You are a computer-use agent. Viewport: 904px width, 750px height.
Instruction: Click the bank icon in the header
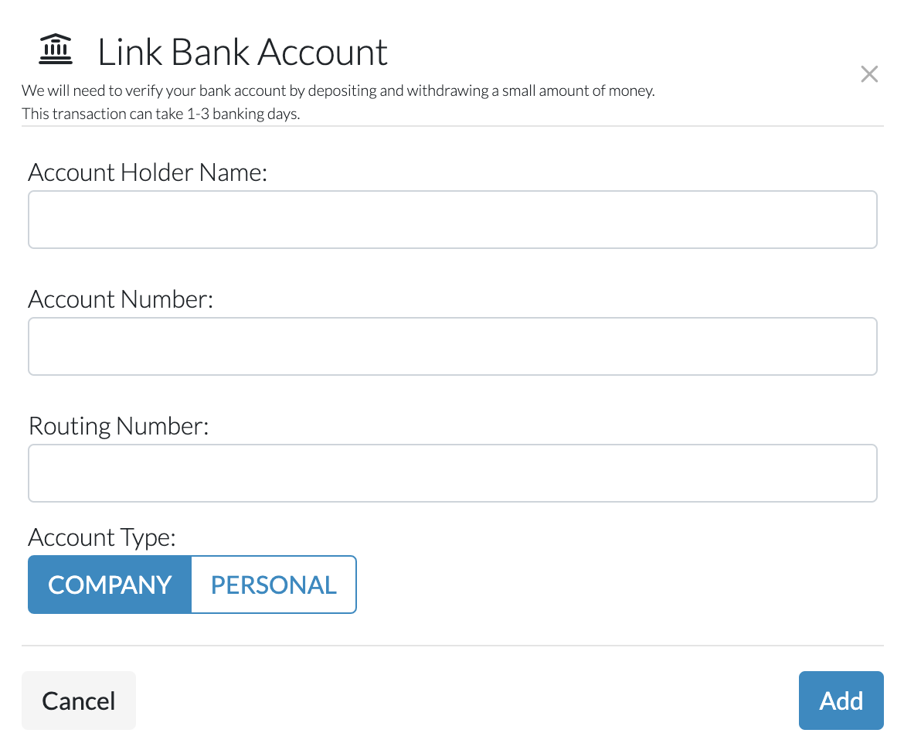pos(56,49)
